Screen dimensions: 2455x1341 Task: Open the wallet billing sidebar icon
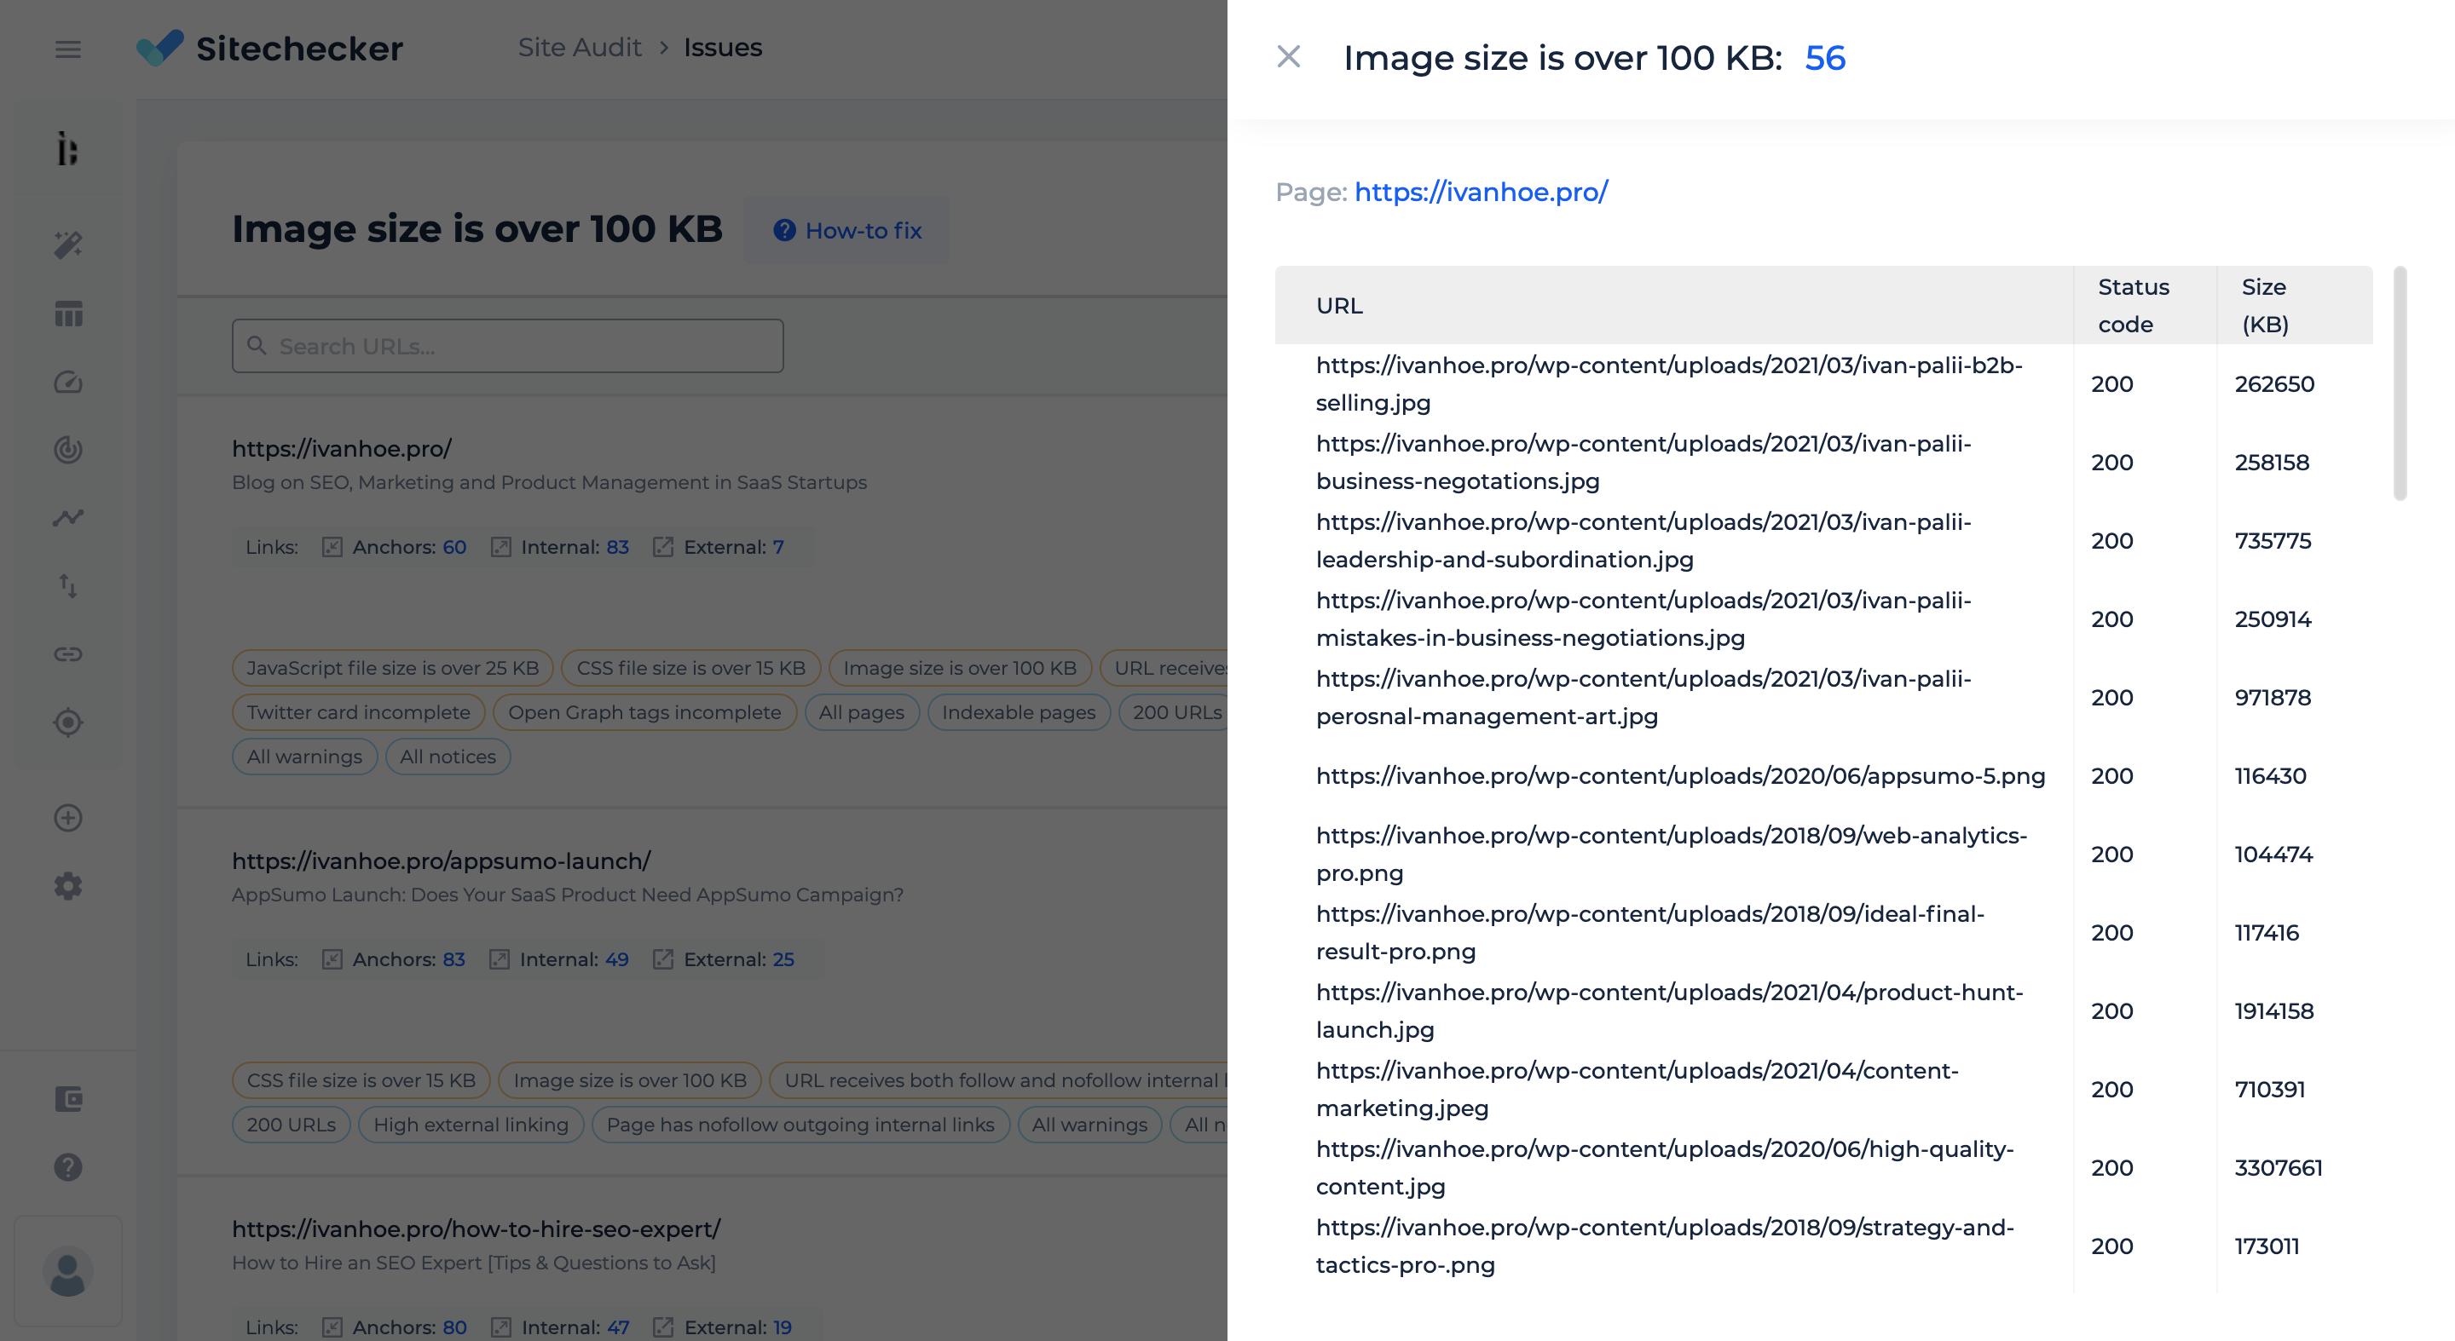pos(67,1099)
